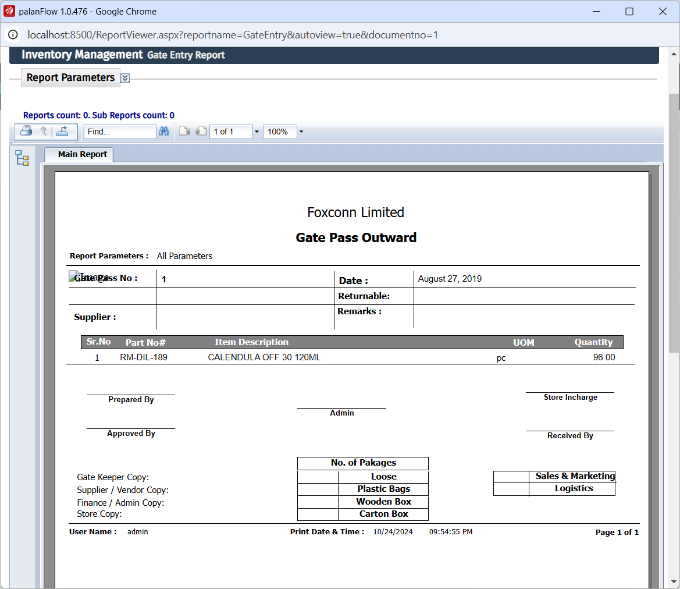Click the 100% zoom combo box
680x589 pixels.
[280, 132]
